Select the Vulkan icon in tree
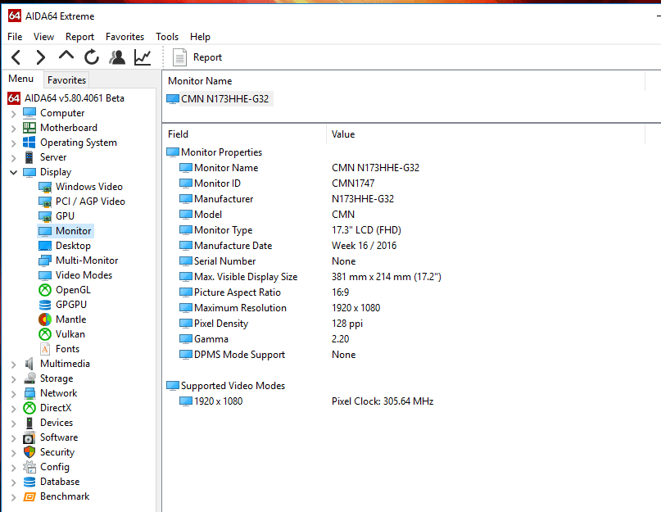 pos(45,334)
